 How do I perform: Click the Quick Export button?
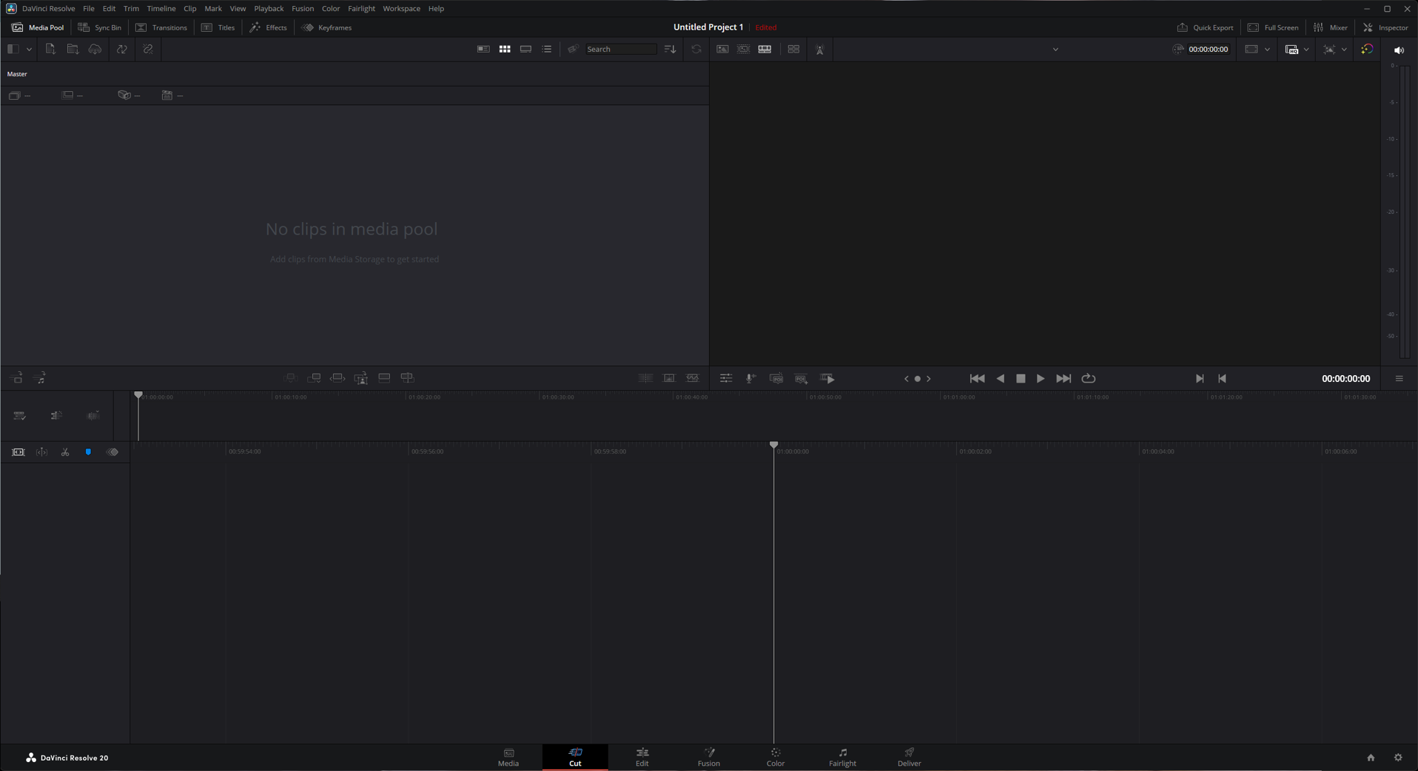pos(1206,27)
